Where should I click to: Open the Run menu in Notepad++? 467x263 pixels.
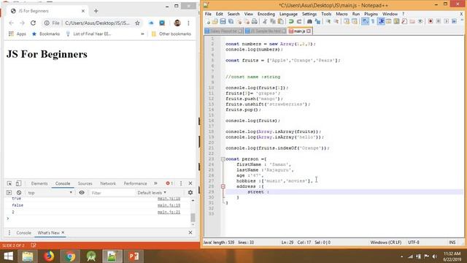click(356, 14)
